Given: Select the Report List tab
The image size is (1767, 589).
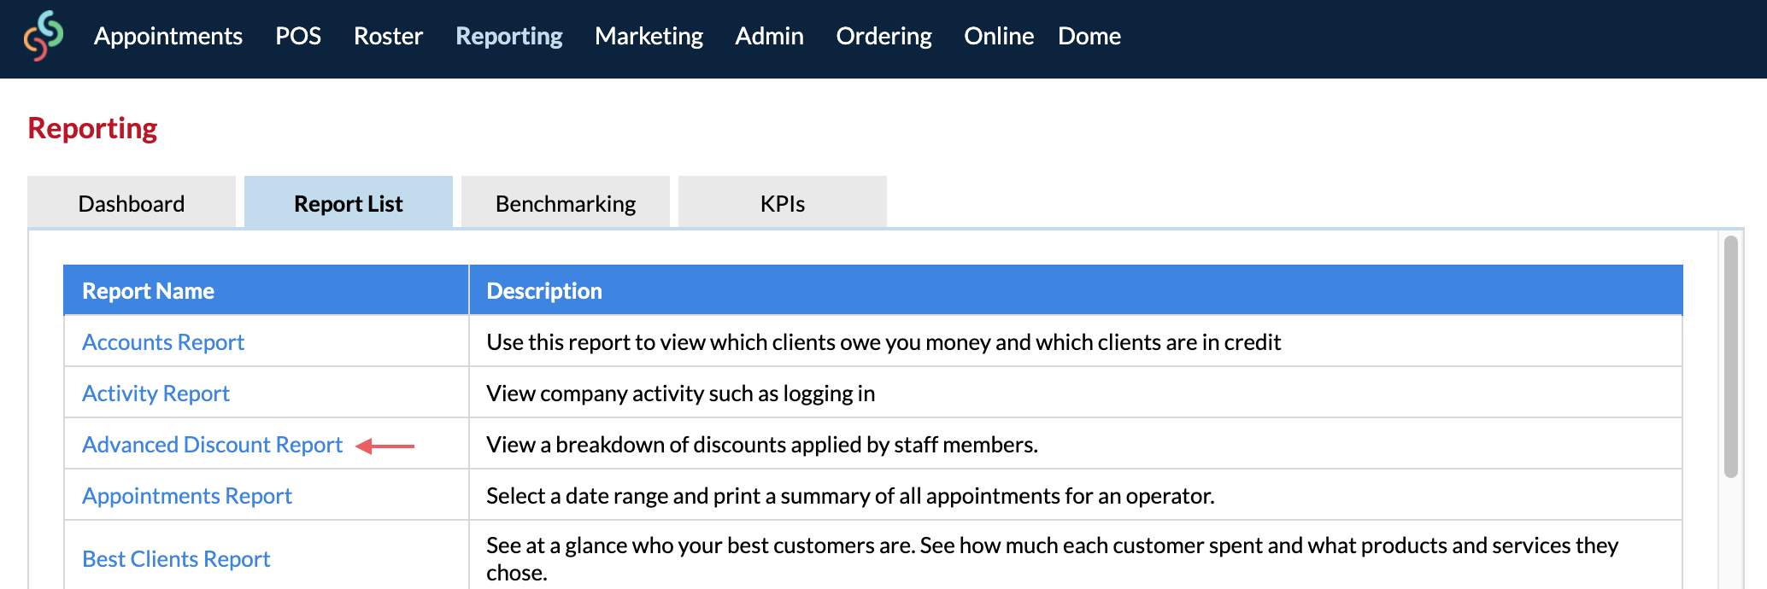Looking at the screenshot, I should (x=349, y=202).
